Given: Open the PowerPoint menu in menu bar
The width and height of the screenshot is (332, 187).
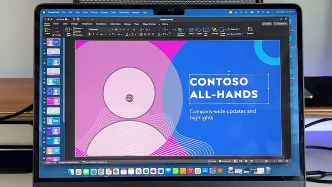Looking at the screenshot, I should click(53, 12).
